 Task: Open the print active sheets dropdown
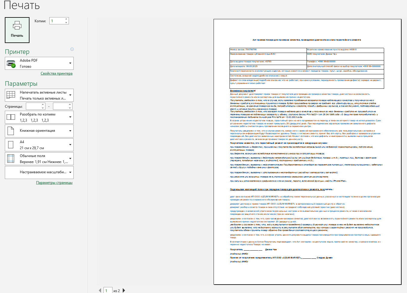(39, 95)
